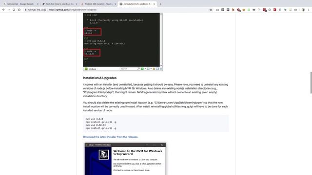The height and width of the screenshot is (175, 312).
Task: Close the Android SDK location tab
Action: click(x=115, y=4)
